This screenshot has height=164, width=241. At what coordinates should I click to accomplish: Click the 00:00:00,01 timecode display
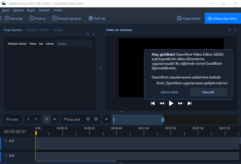[15, 132]
